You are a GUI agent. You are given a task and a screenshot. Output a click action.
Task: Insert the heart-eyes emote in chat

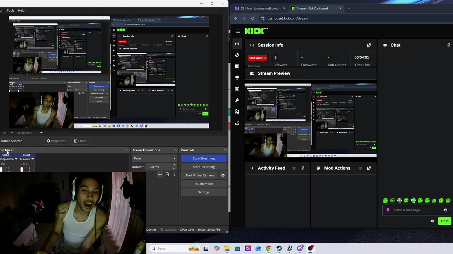[448, 200]
